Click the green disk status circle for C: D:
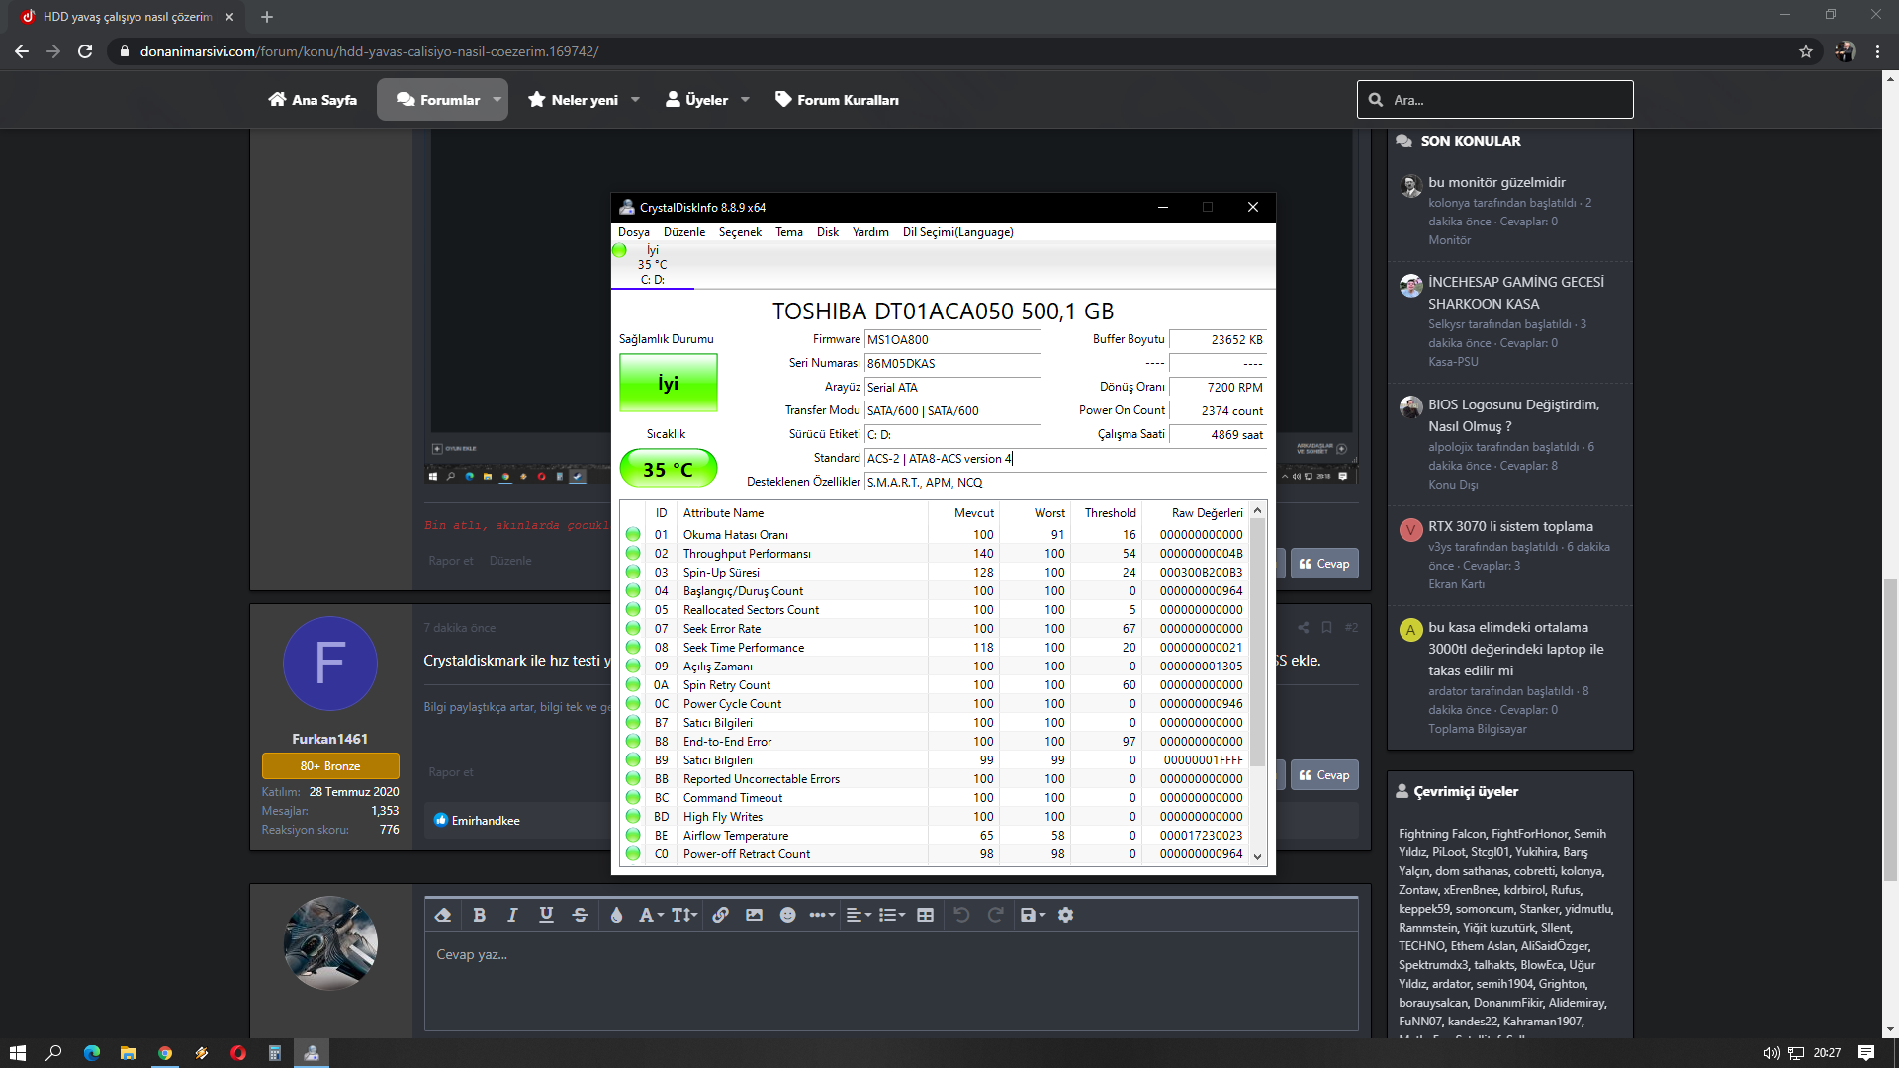 (619, 250)
